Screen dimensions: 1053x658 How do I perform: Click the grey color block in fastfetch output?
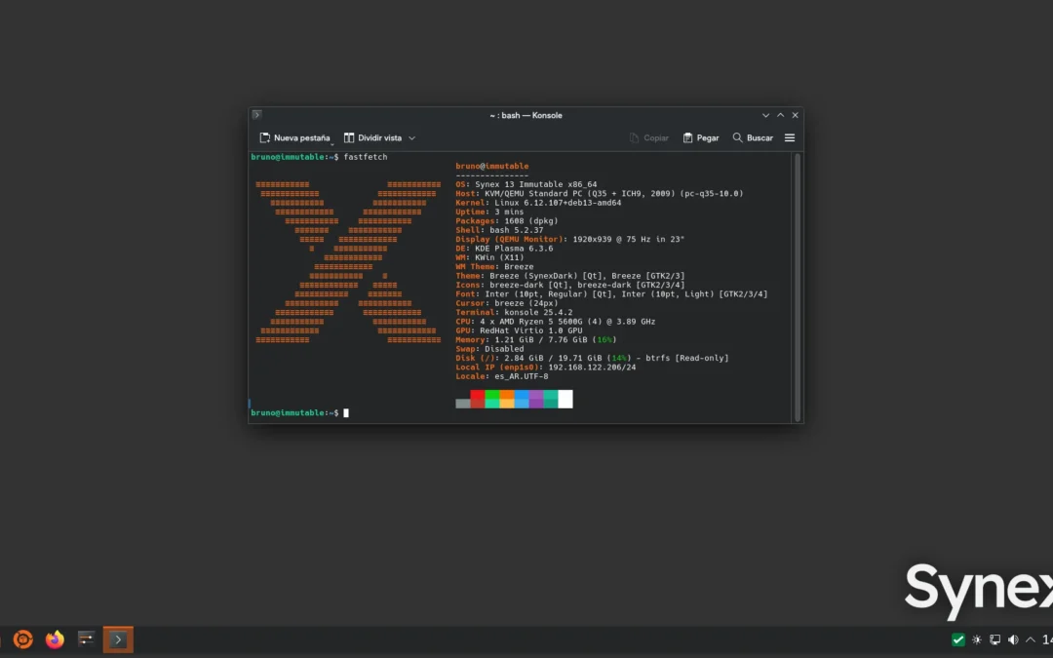pyautogui.click(x=463, y=404)
